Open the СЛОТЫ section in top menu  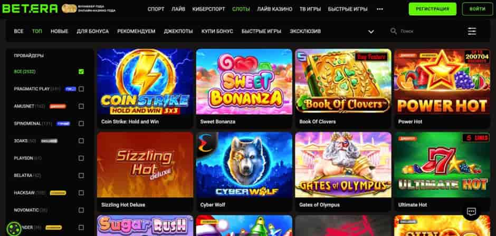click(241, 9)
